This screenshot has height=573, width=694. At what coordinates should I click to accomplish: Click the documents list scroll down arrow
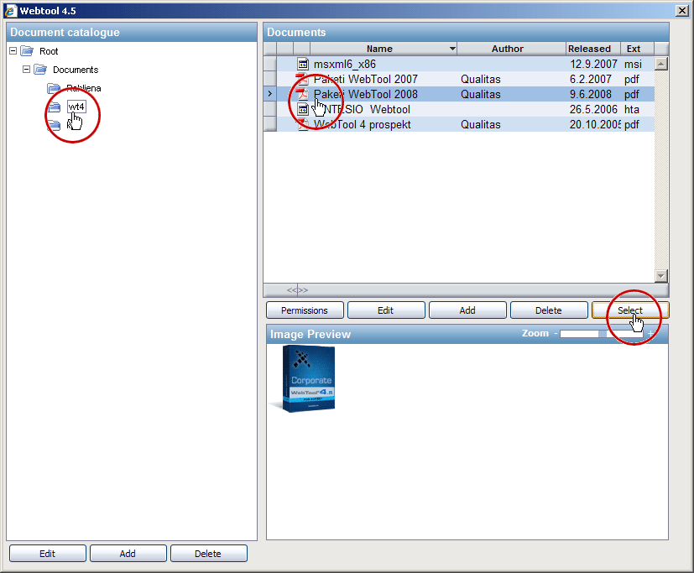coord(660,275)
